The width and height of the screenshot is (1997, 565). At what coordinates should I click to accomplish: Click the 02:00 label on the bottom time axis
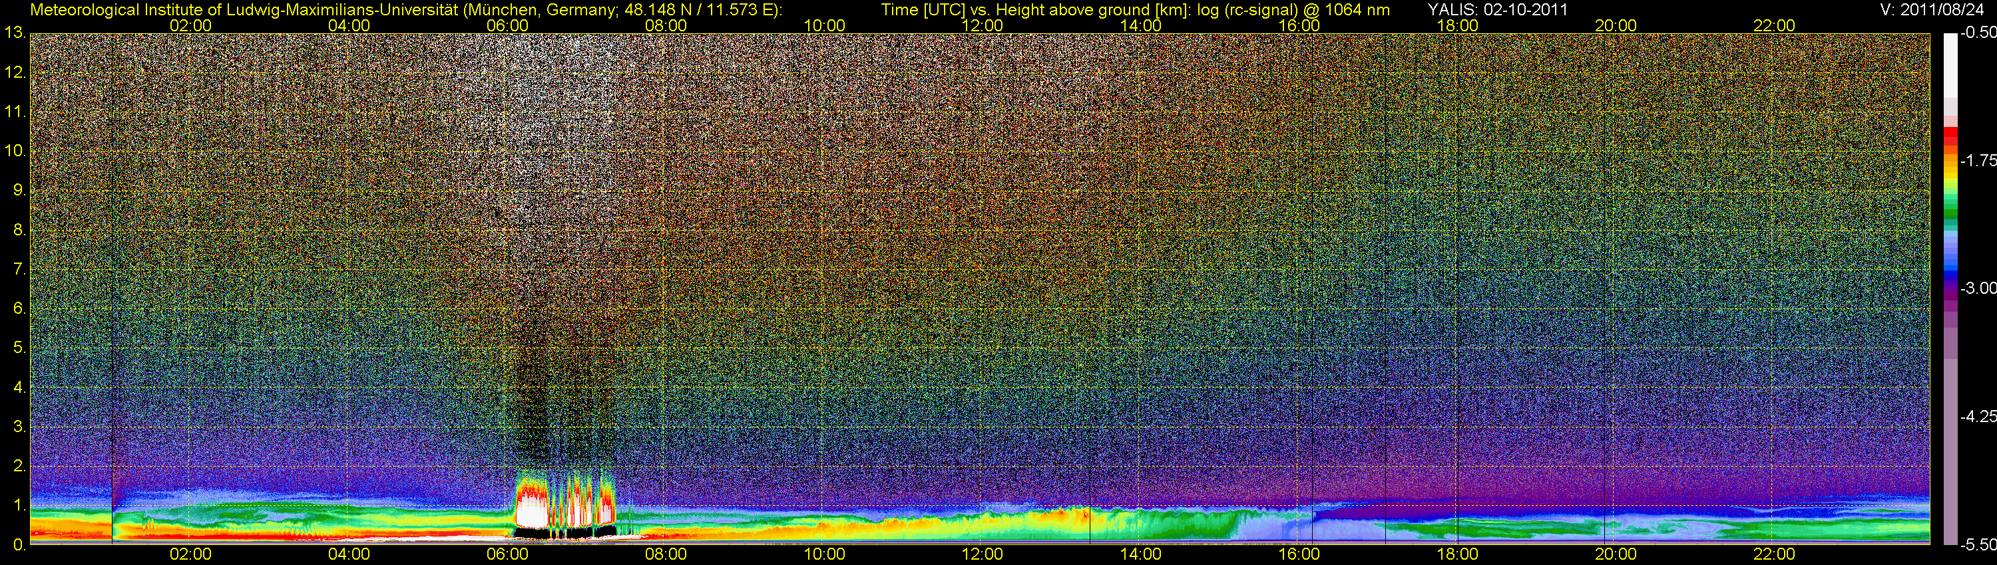(x=190, y=554)
